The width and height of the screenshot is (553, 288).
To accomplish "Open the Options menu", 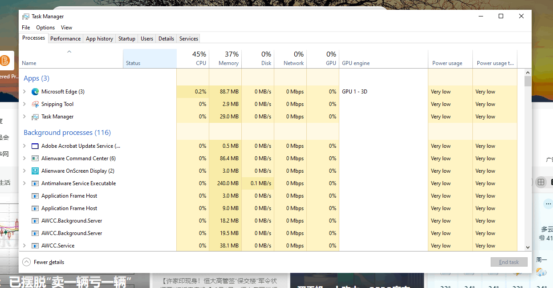I will point(45,27).
